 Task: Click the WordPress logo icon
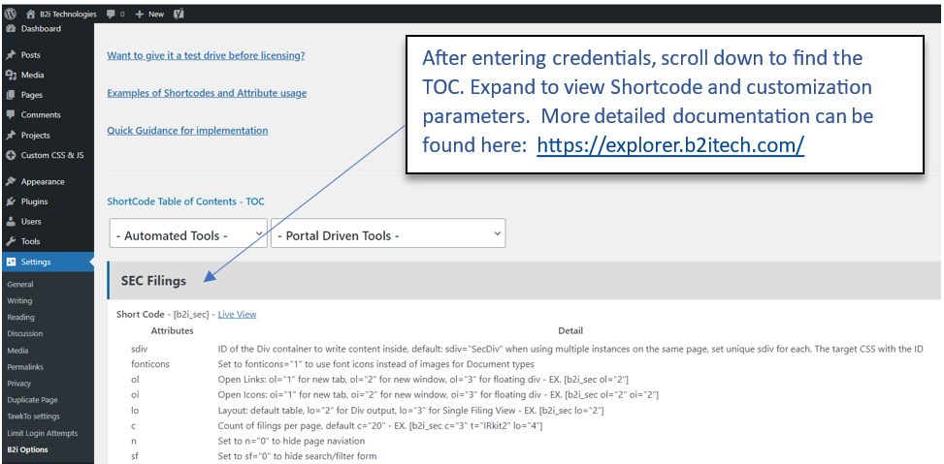click(11, 14)
